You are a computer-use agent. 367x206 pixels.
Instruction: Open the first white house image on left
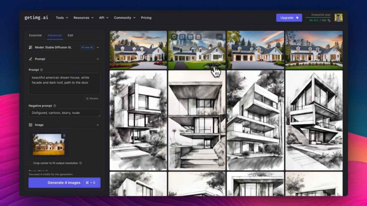(138, 50)
